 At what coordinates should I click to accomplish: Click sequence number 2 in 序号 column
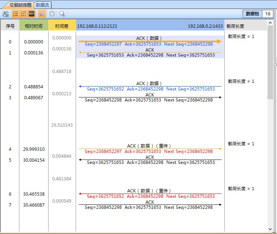click(x=10, y=87)
